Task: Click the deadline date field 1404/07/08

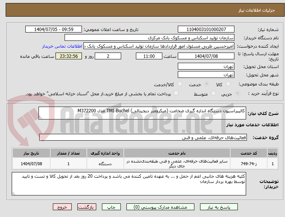Action: (x=206, y=56)
